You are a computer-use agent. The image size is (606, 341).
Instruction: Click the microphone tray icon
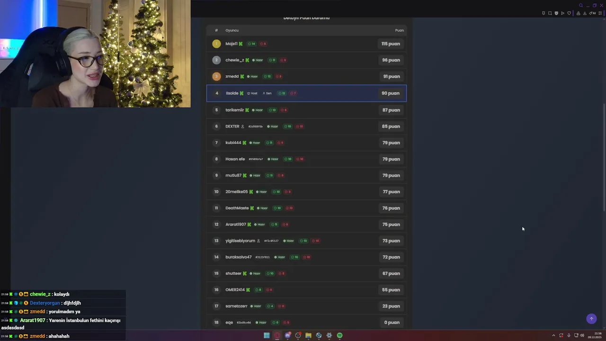coord(569,335)
